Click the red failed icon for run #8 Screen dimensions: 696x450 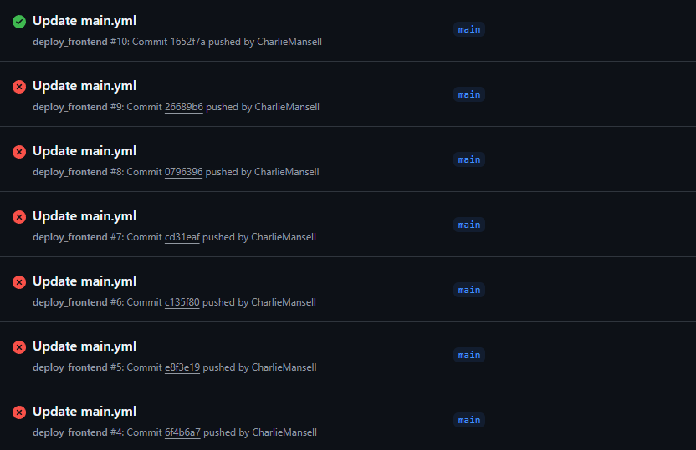click(19, 151)
